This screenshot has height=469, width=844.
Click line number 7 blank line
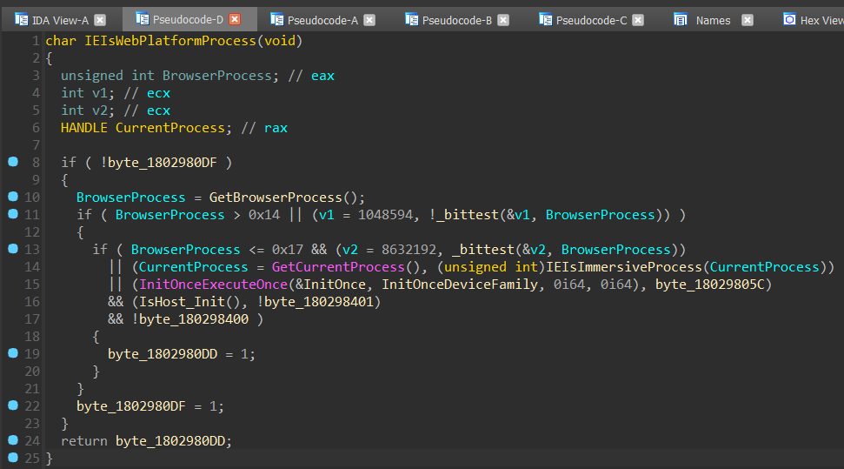[36, 145]
